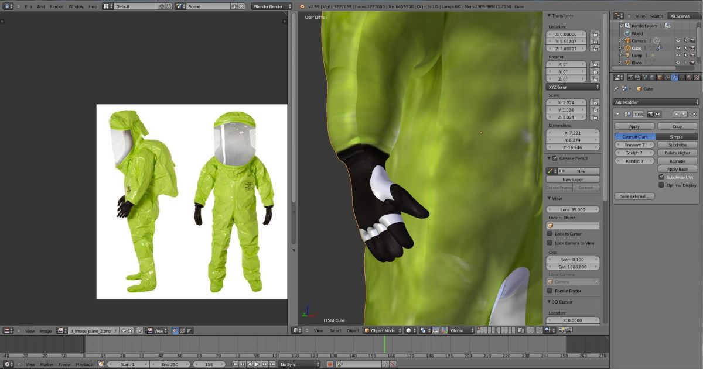
Task: Open the Help menu
Action: [93, 6]
